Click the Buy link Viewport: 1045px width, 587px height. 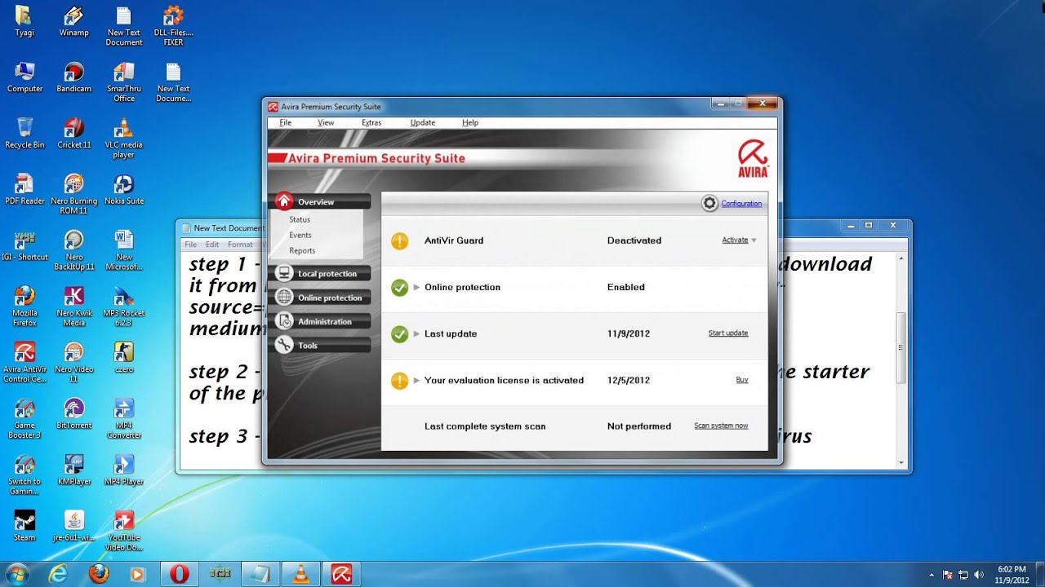tap(742, 380)
